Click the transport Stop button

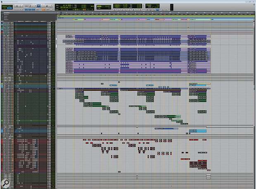pyautogui.click(x=133, y=9)
